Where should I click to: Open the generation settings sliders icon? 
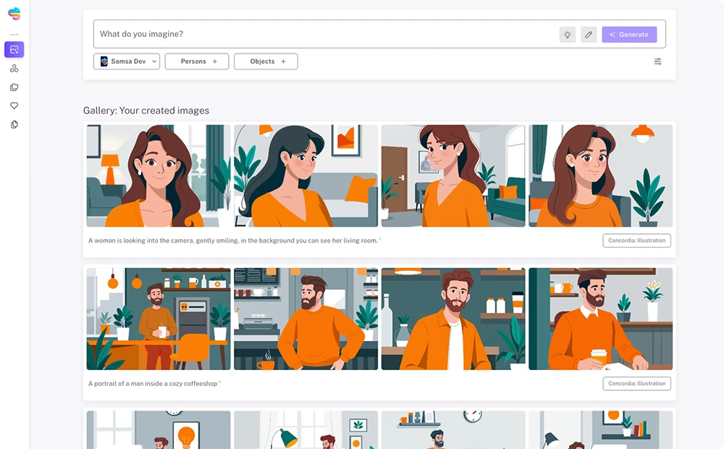(657, 62)
